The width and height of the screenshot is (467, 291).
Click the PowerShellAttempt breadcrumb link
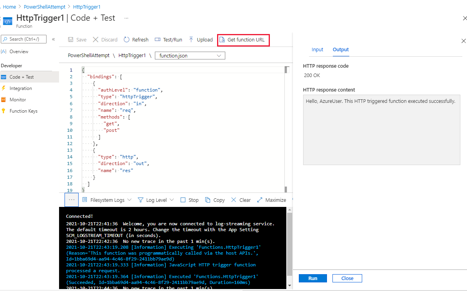(x=44, y=7)
